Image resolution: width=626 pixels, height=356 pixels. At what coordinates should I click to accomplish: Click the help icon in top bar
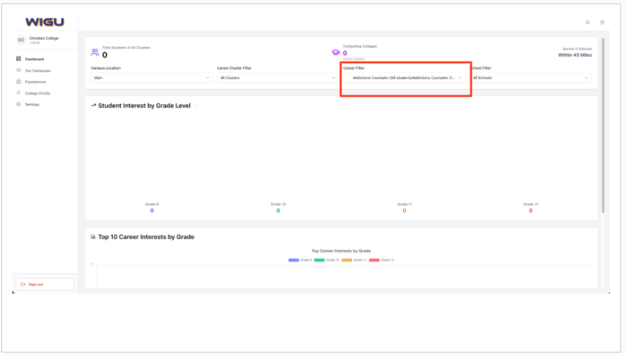[602, 22]
